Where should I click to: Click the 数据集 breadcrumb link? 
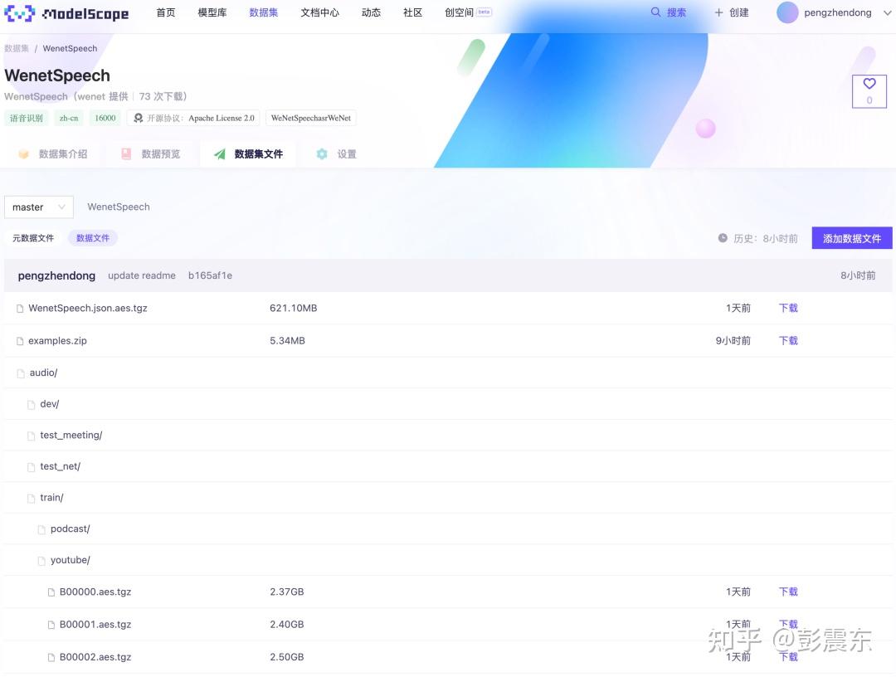17,49
